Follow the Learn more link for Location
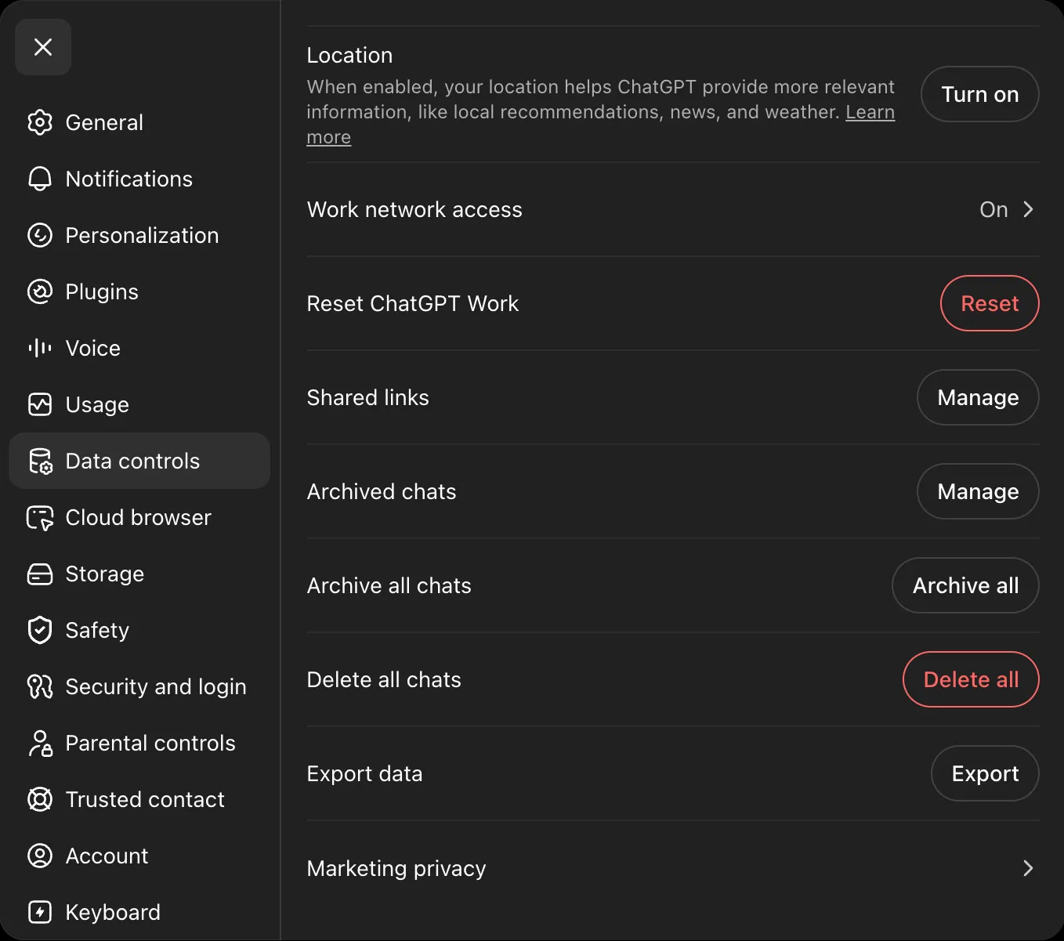Viewport: 1064px width, 941px height. [x=870, y=112]
